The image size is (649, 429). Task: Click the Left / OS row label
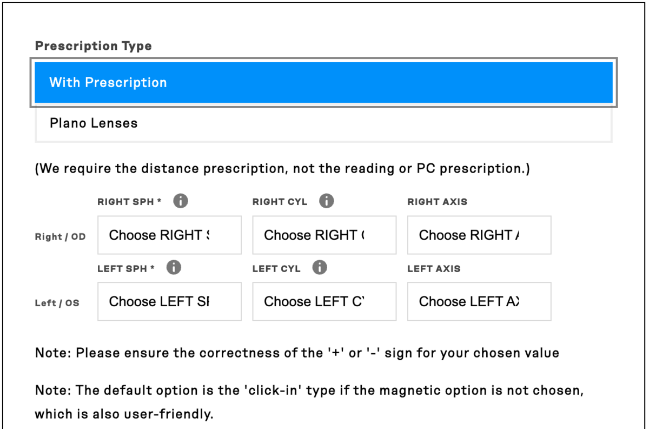tap(57, 303)
